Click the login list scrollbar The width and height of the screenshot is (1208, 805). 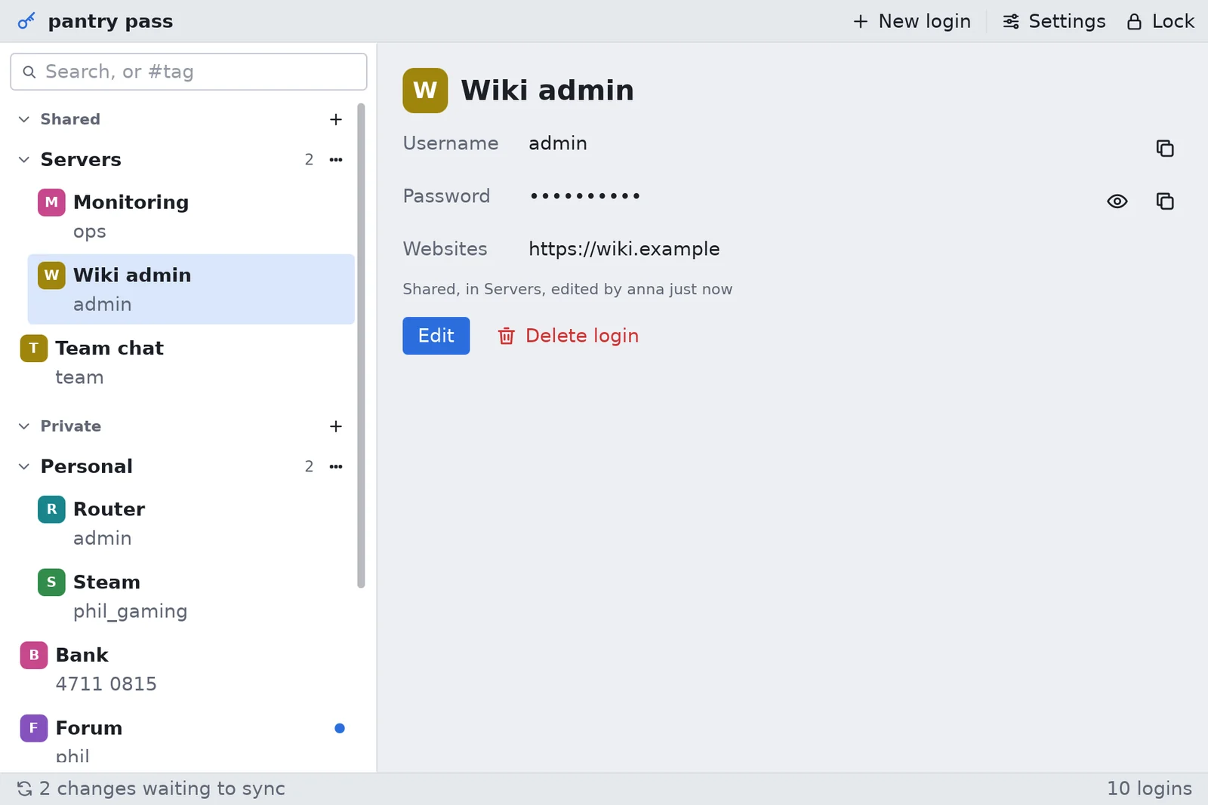coord(361,346)
